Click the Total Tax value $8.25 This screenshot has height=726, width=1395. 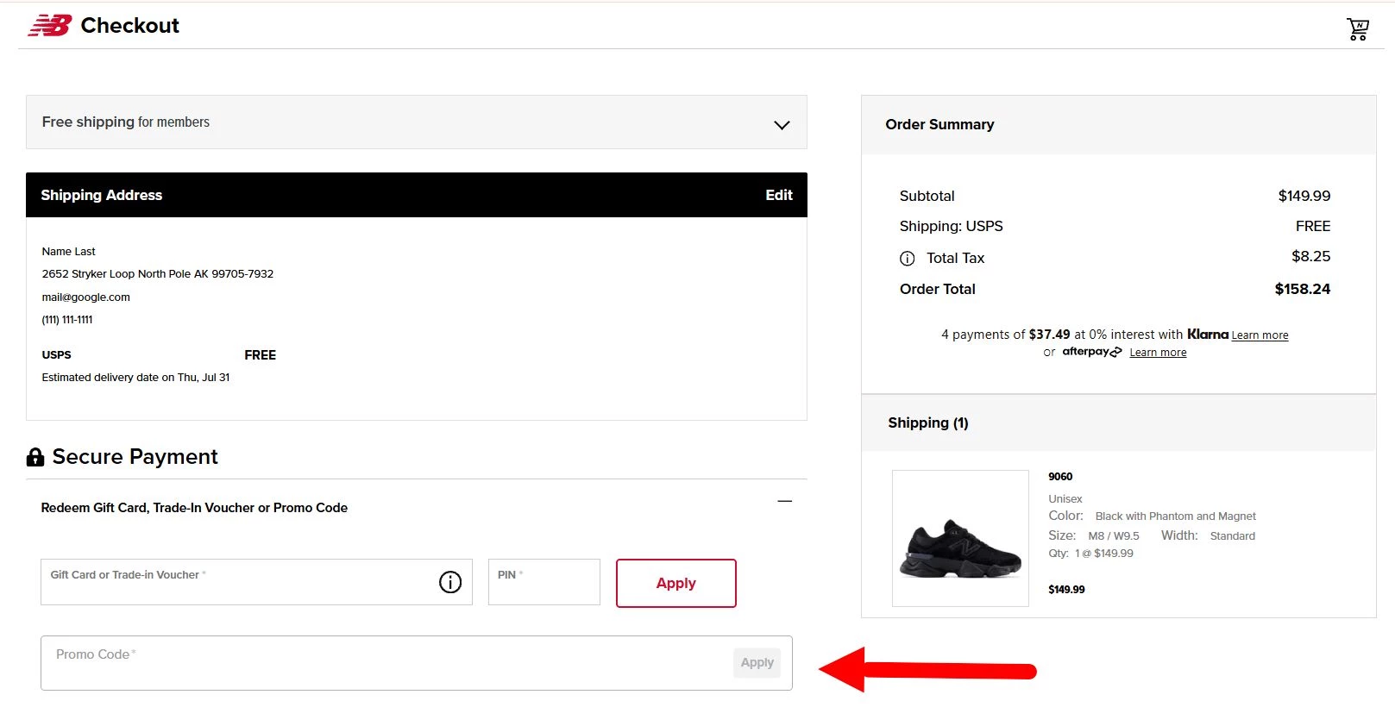pyautogui.click(x=1311, y=256)
